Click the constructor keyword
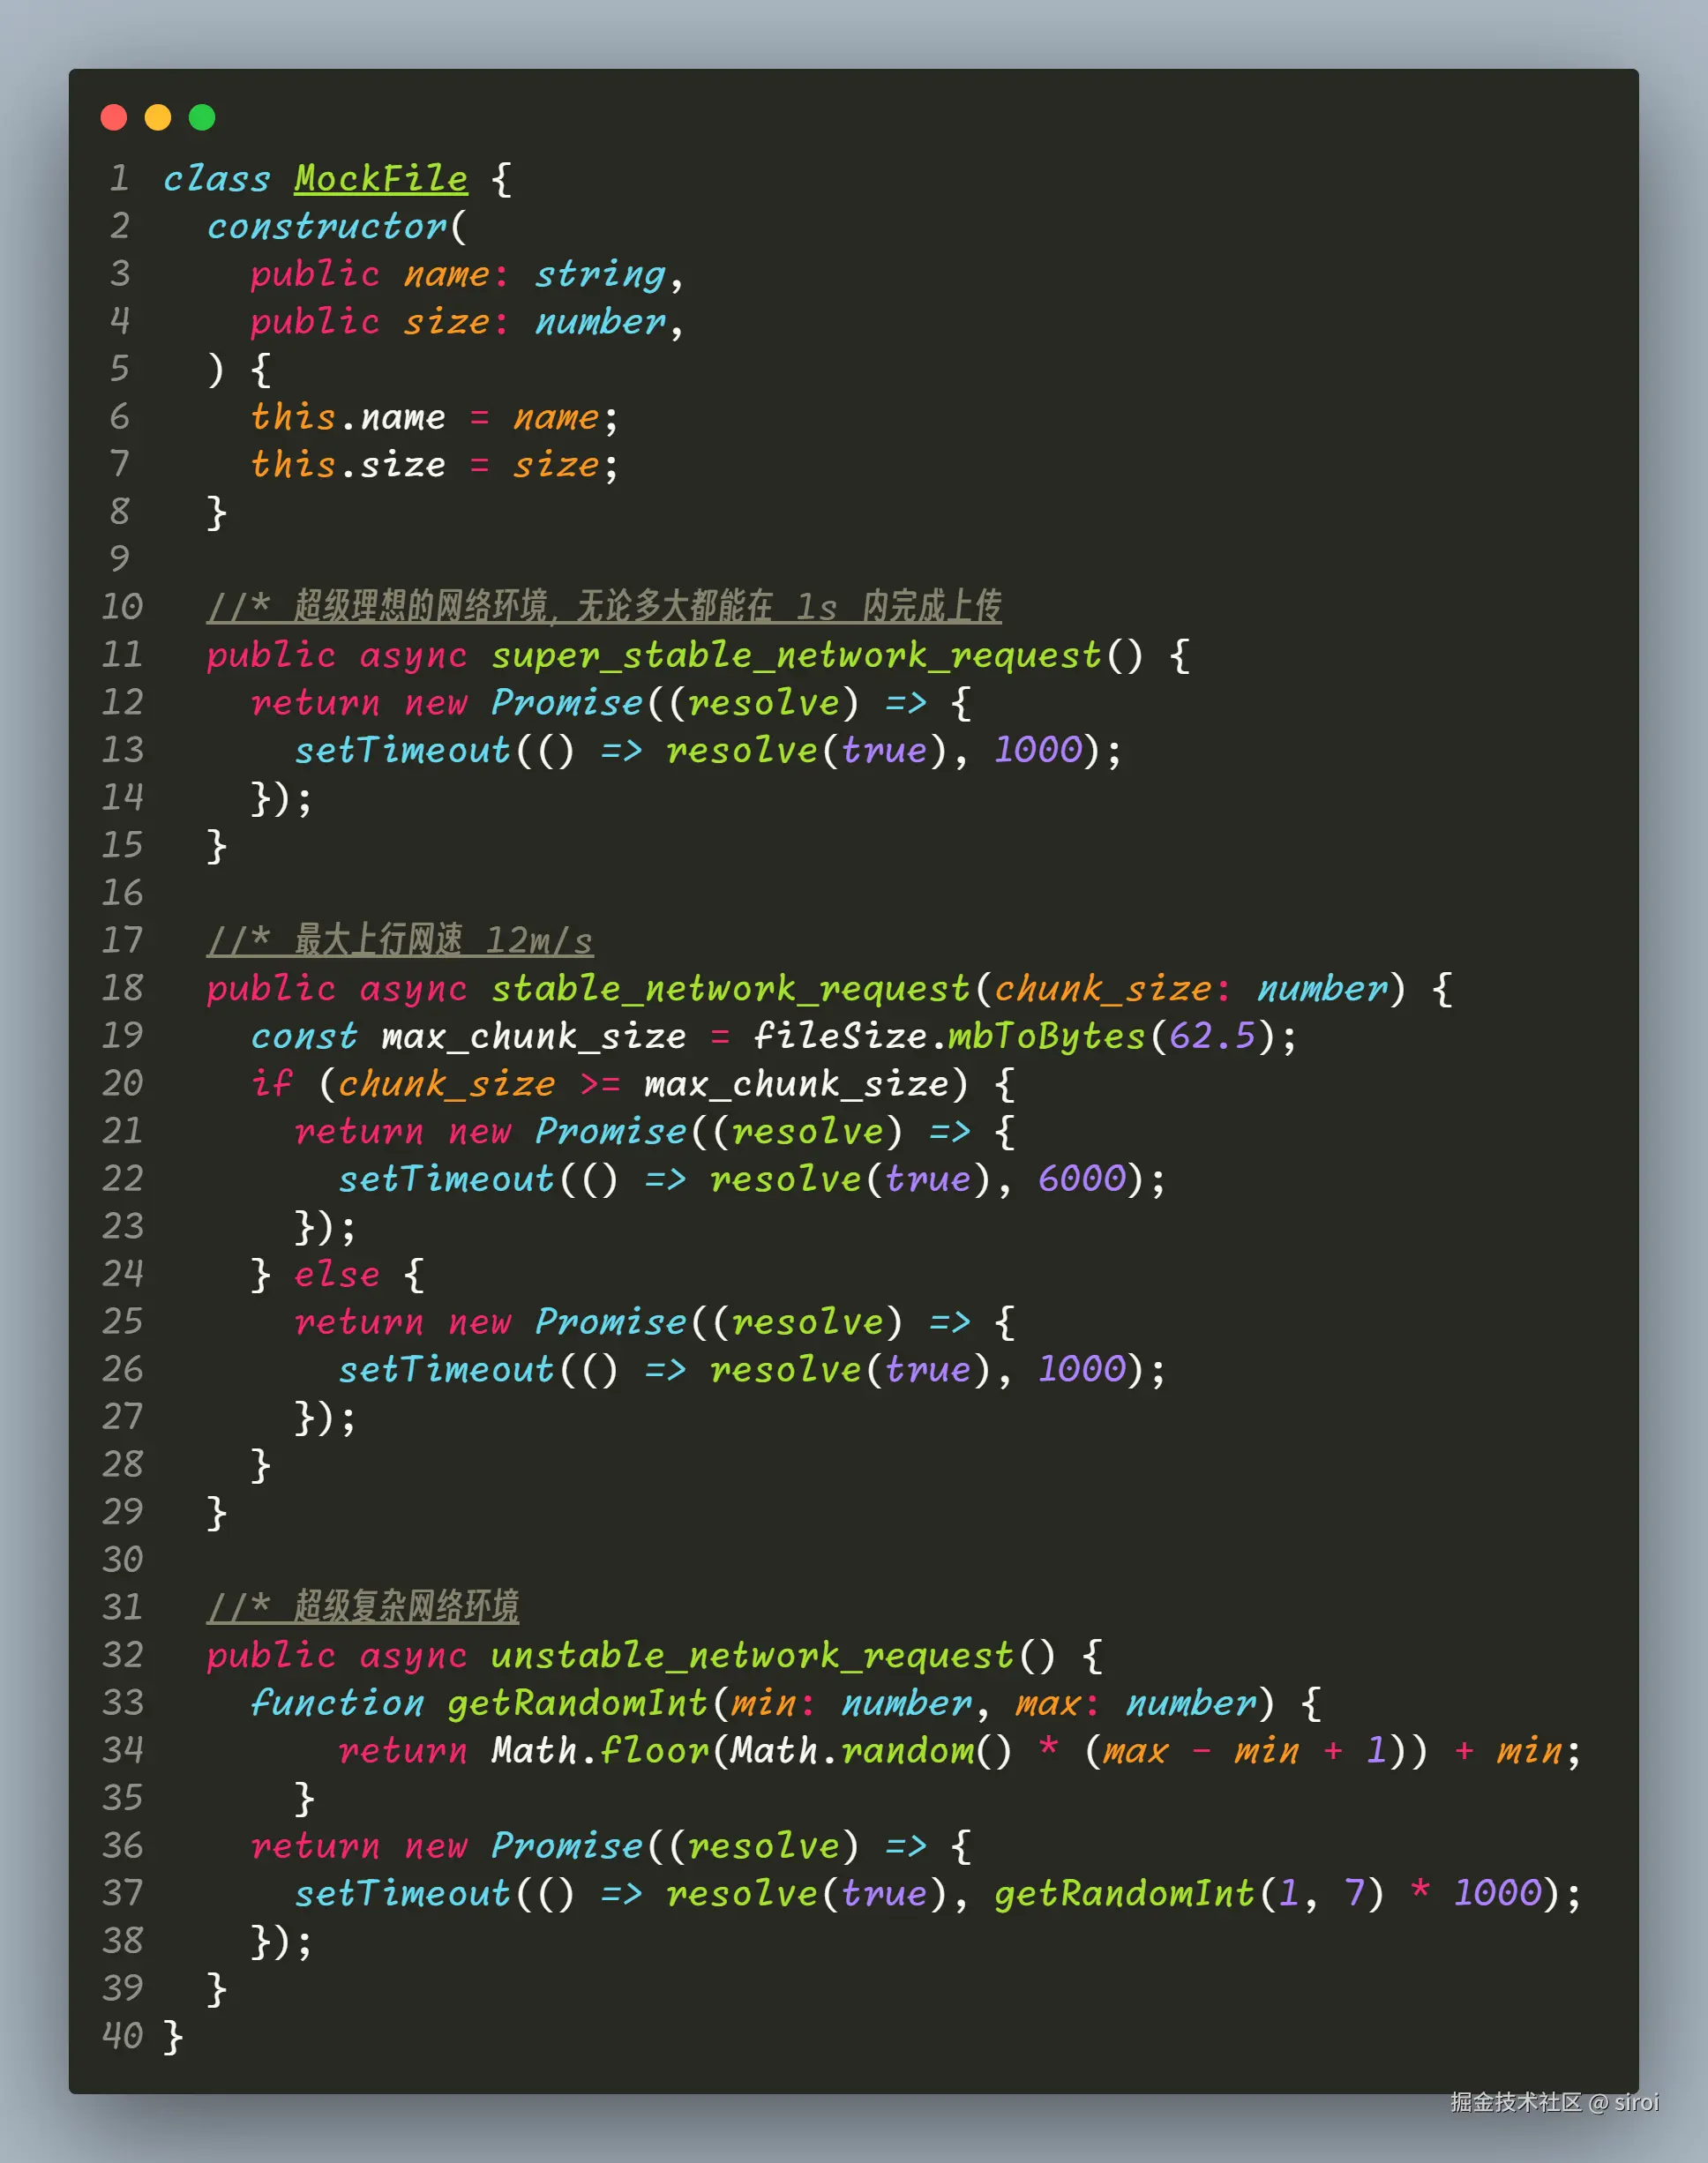The image size is (1708, 2163). tap(326, 227)
